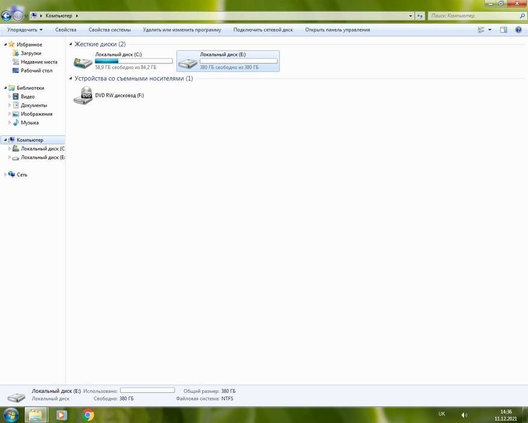Screen dimensions: 528x423
Task: Open the address bar history dropdown
Action: [x=410, y=16]
